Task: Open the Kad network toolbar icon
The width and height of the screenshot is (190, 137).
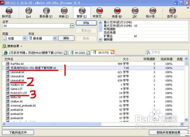Action: point(28,11)
